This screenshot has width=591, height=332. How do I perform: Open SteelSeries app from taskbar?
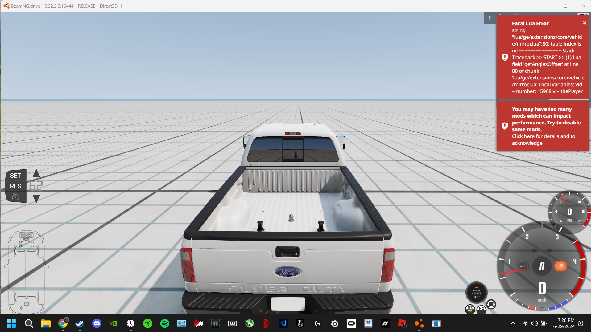334,323
